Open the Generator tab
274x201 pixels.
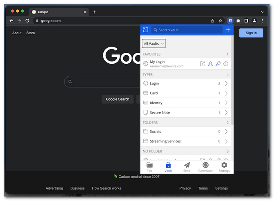205,167
